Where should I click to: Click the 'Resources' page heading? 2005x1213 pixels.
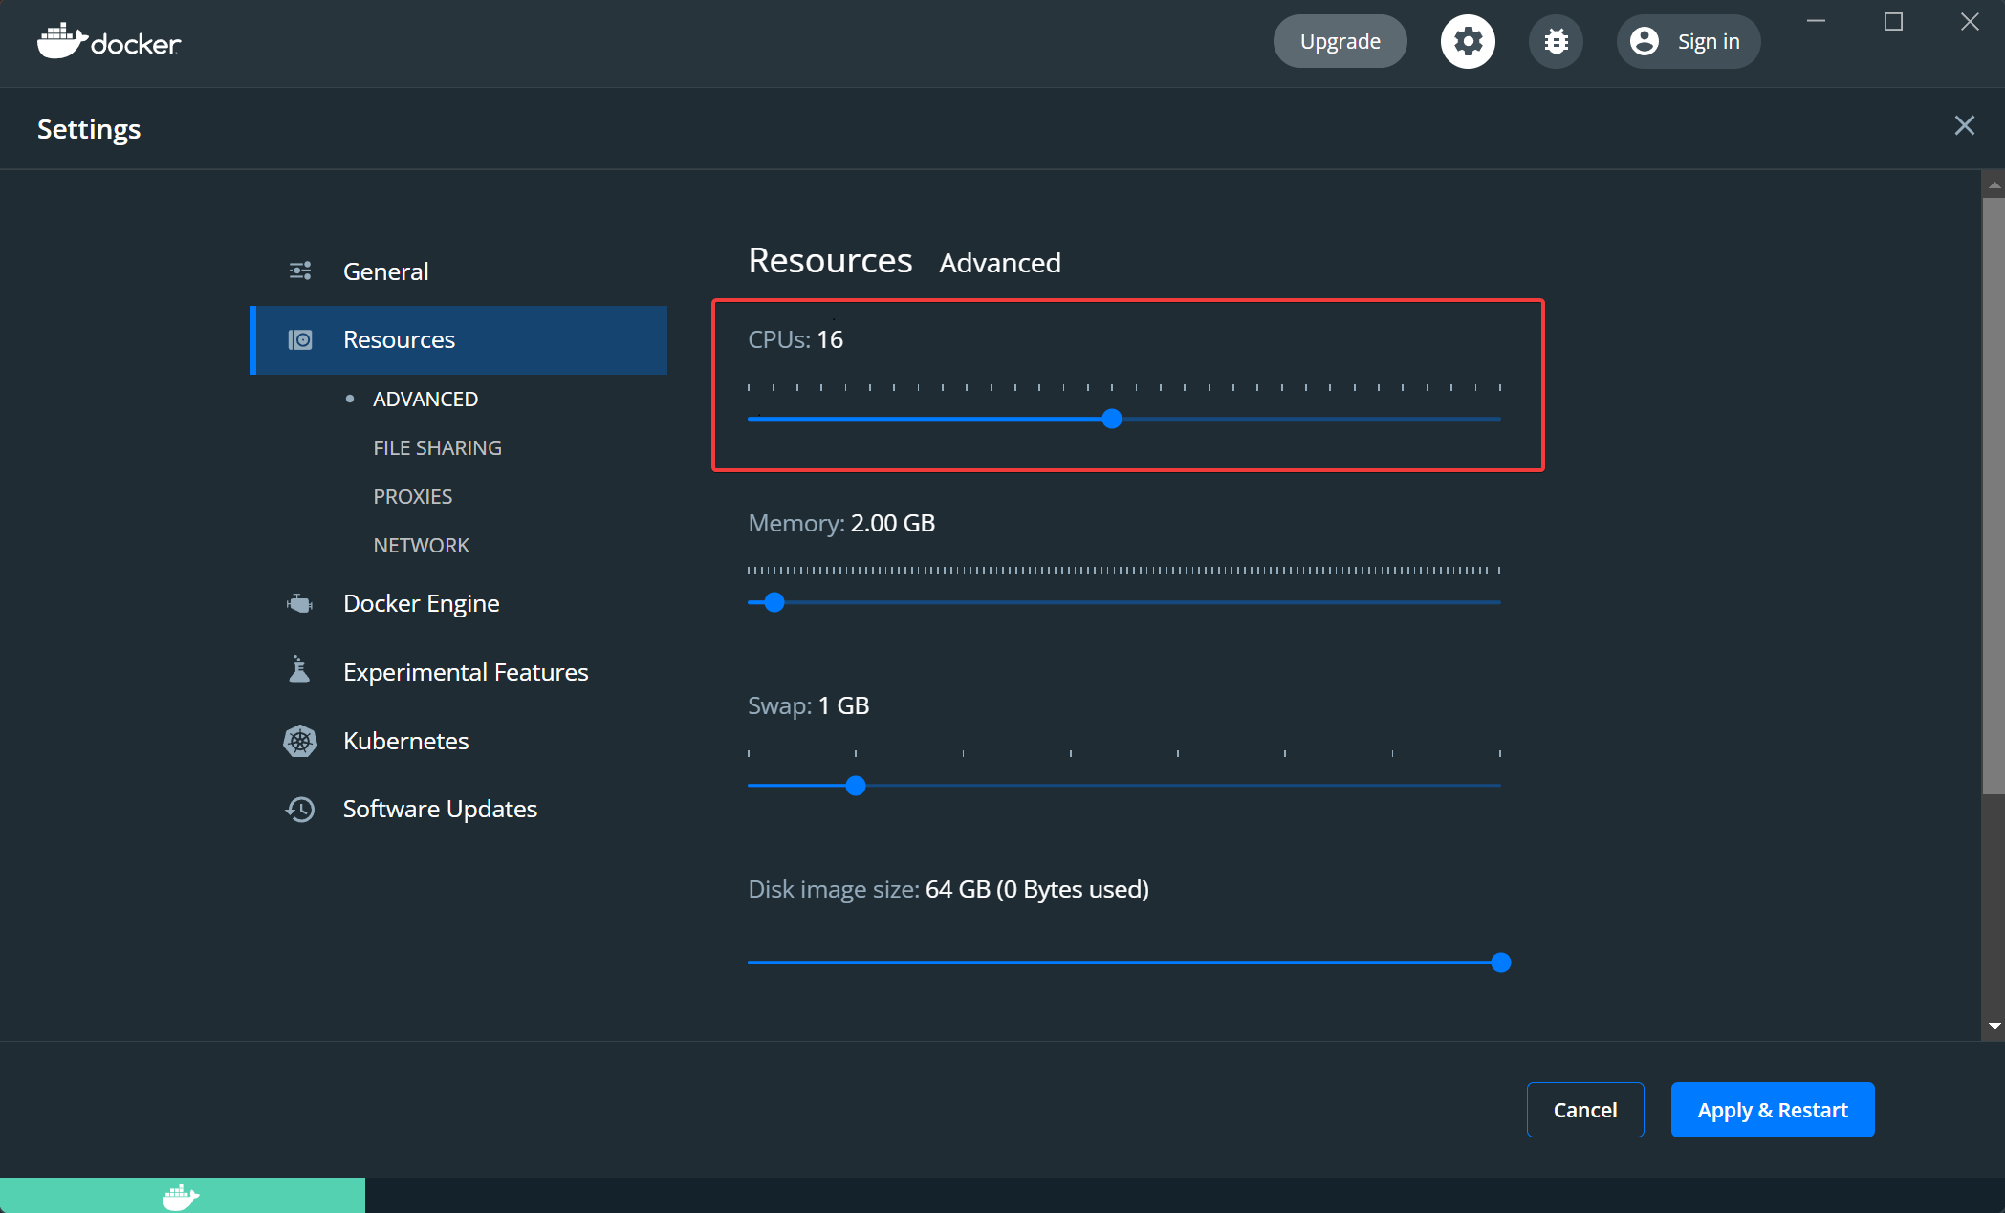click(830, 260)
